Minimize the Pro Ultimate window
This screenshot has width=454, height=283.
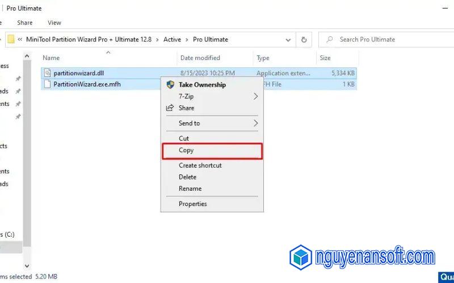pyautogui.click(x=445, y=8)
